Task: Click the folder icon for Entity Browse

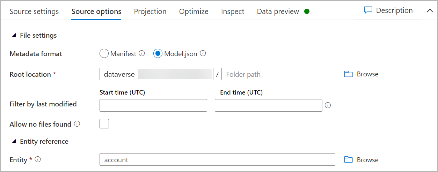Action: coord(348,160)
